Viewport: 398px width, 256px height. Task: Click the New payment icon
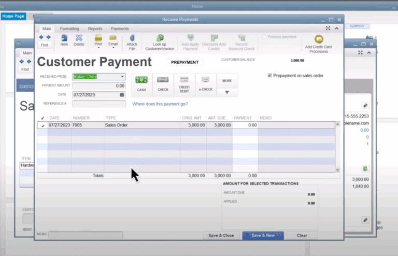(64, 40)
